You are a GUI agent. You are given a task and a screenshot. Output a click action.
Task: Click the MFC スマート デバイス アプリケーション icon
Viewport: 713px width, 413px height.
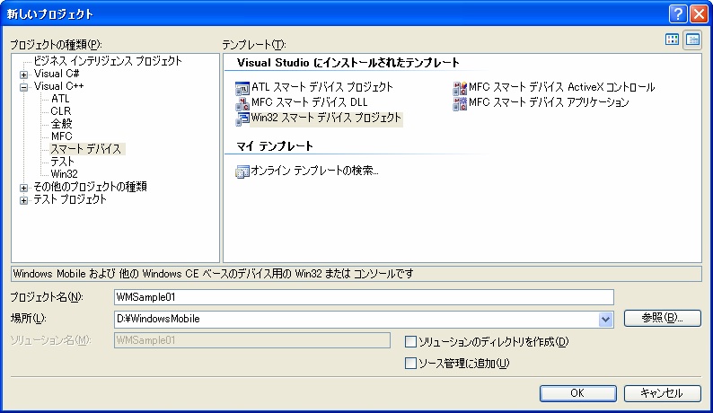coord(460,103)
